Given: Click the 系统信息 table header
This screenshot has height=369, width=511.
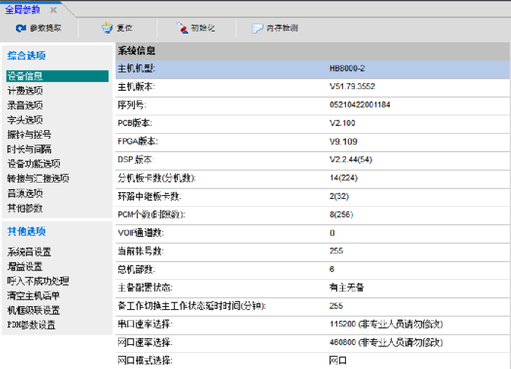Looking at the screenshot, I should click(312, 51).
